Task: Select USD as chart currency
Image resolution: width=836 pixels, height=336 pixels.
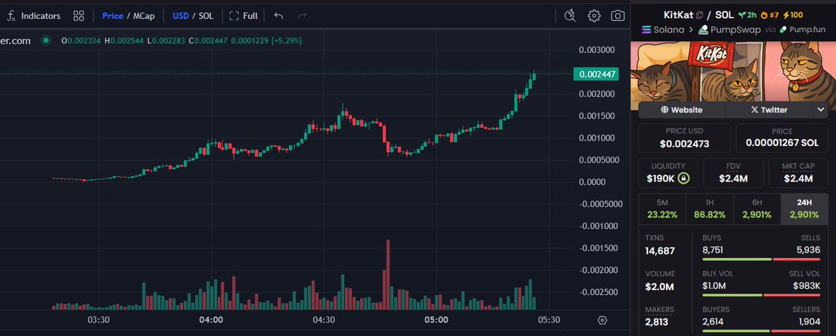Action: click(x=181, y=15)
